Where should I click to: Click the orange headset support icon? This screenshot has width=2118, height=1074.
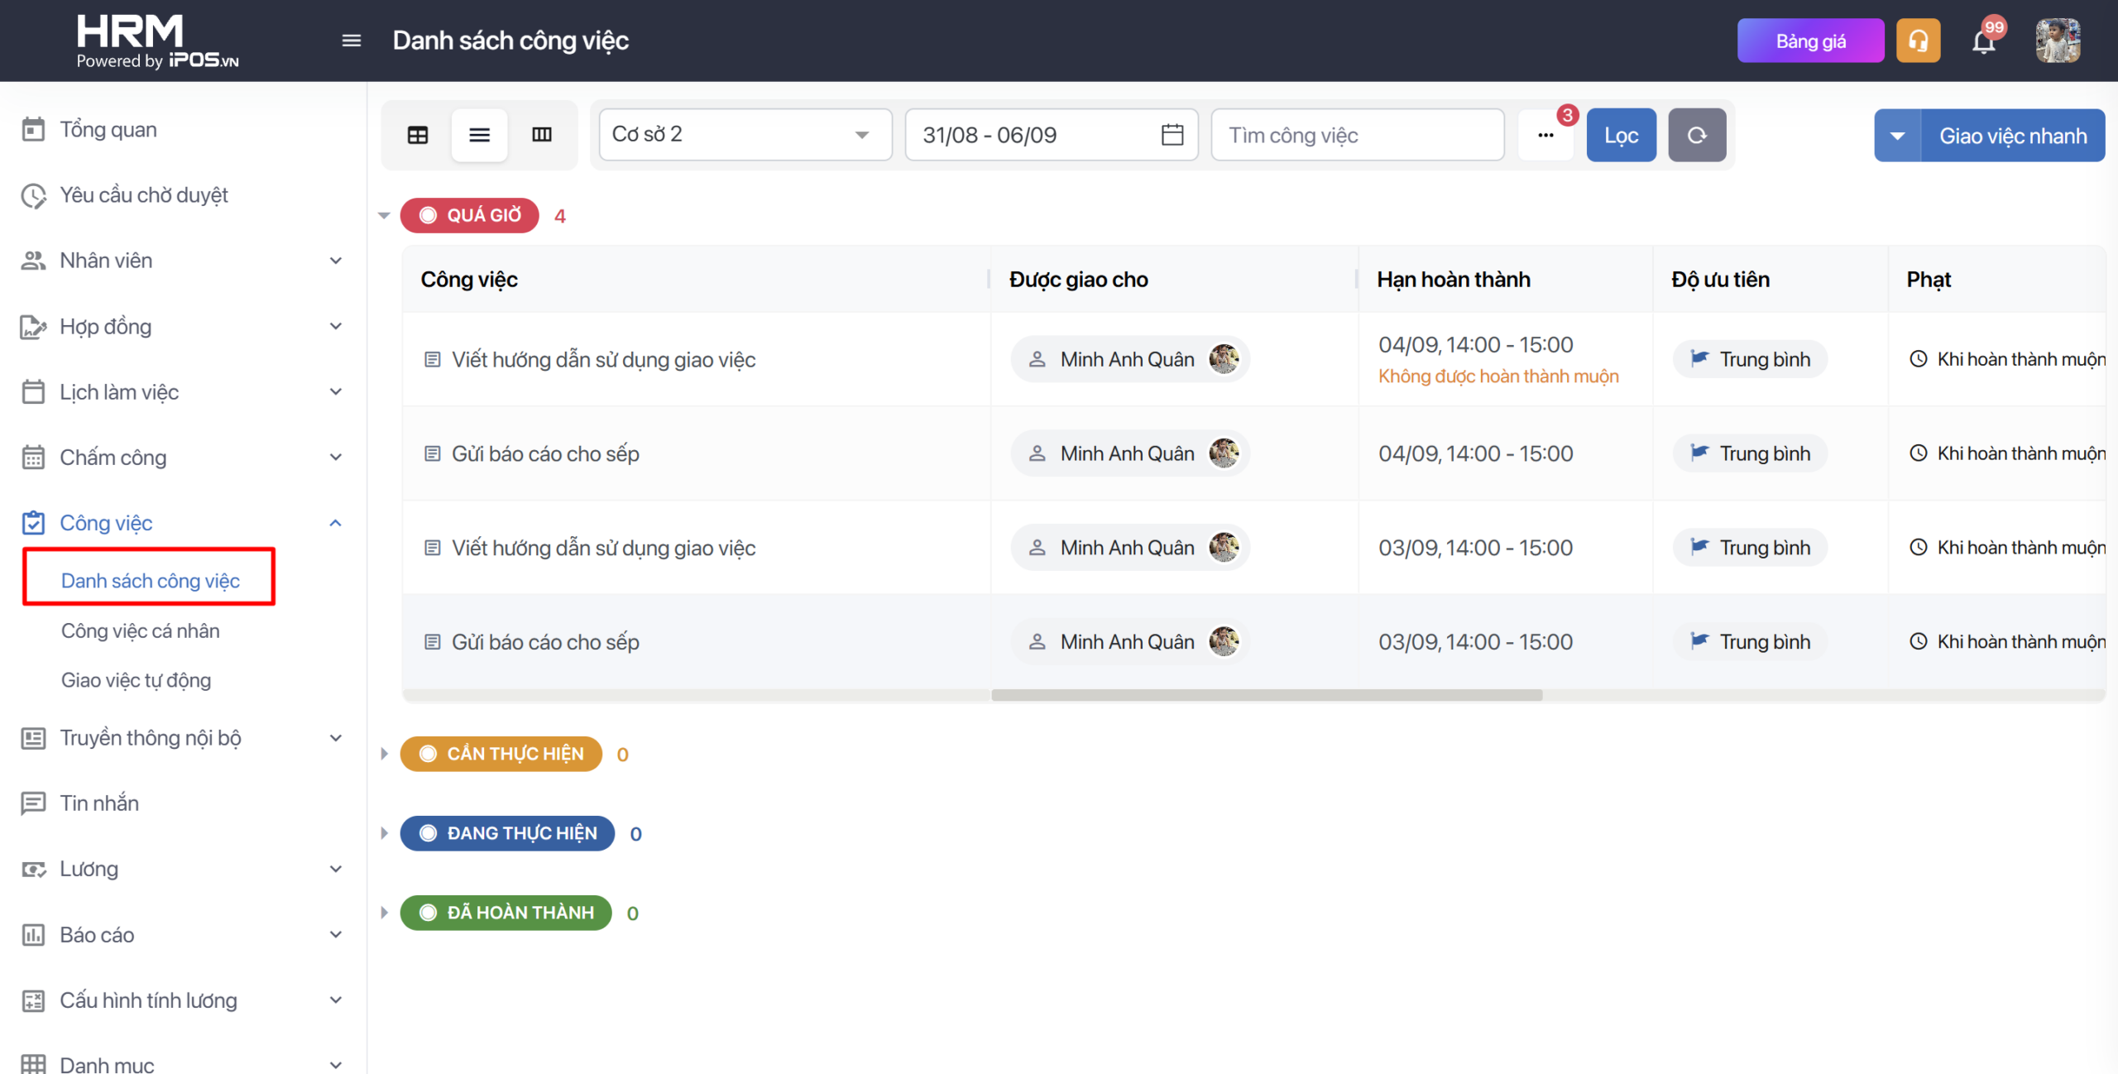point(1918,41)
